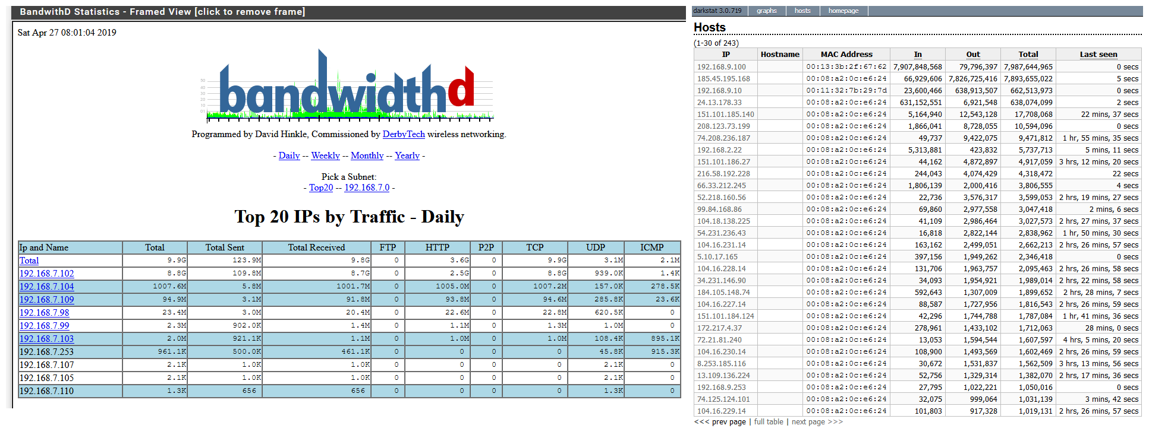Open the darkstat homepage tab
The image size is (1149, 438).
click(x=843, y=11)
